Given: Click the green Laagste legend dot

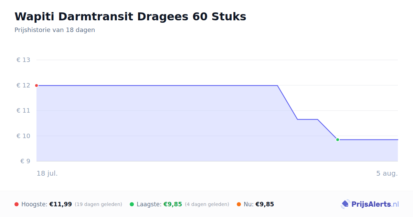Looking at the screenshot, I should [132, 204].
